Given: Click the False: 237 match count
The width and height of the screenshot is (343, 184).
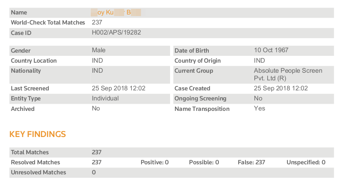Looking at the screenshot, I should 252,162.
